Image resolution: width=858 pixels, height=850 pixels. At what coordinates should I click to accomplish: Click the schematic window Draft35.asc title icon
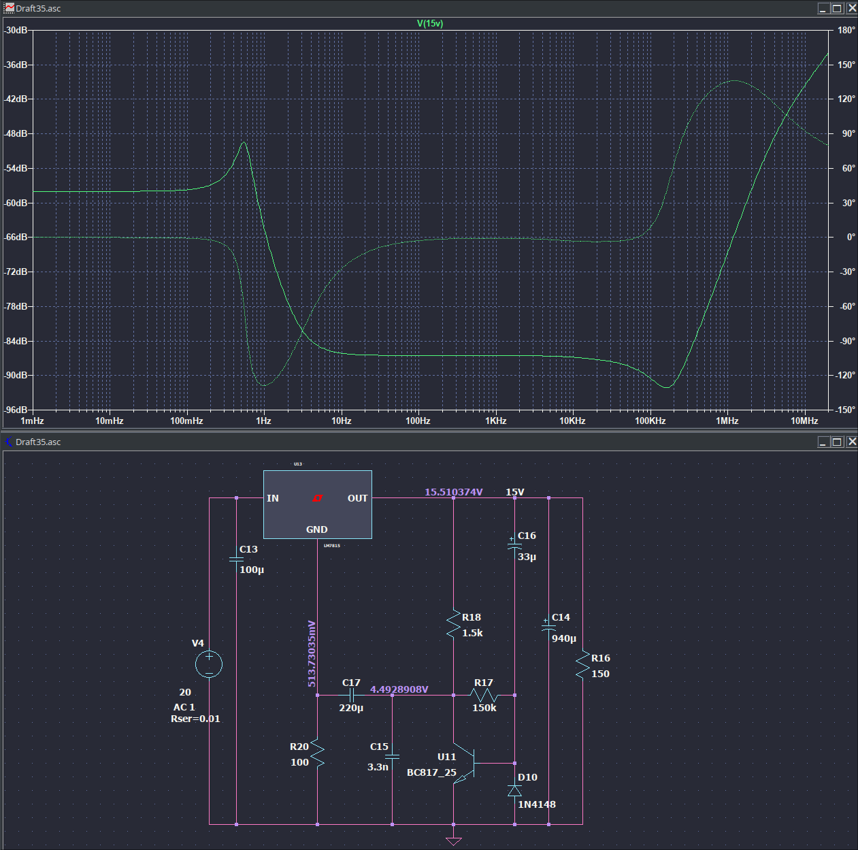[x=9, y=442]
